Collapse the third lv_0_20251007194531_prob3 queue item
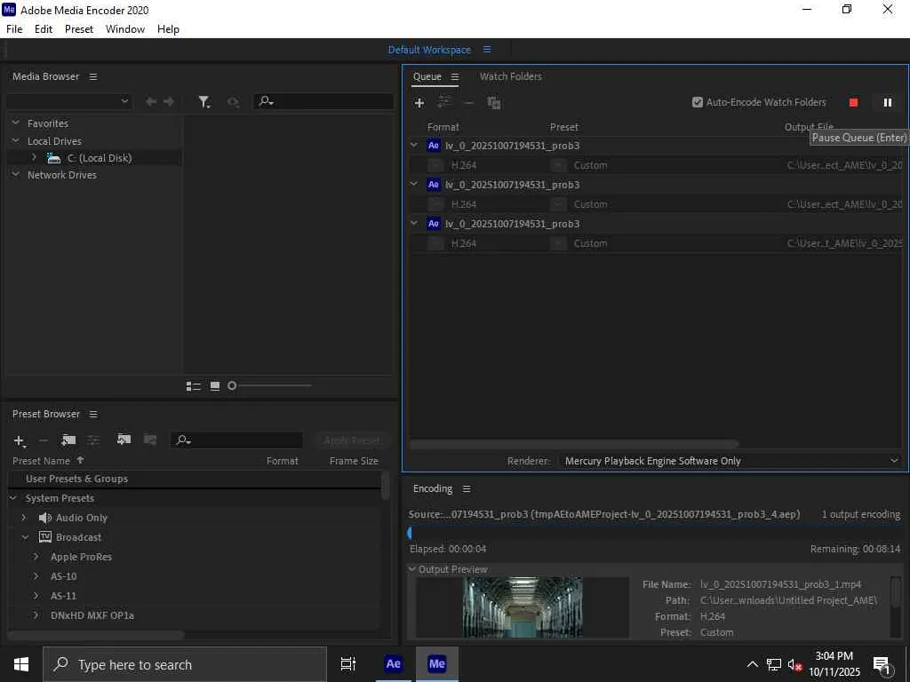The image size is (910, 682). point(414,223)
